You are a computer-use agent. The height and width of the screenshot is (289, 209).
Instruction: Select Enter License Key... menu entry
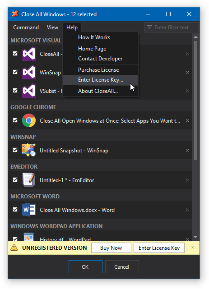pyautogui.click(x=101, y=80)
